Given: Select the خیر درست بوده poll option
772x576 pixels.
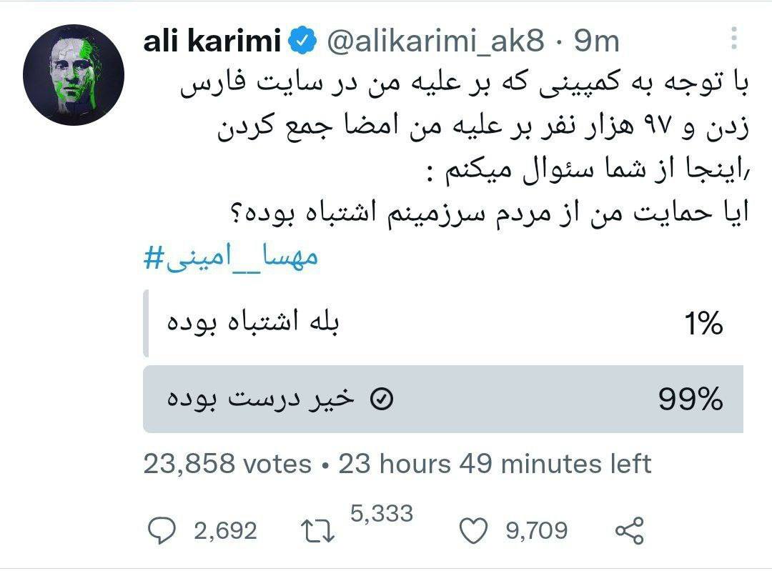Looking at the screenshot, I should pos(443,399).
